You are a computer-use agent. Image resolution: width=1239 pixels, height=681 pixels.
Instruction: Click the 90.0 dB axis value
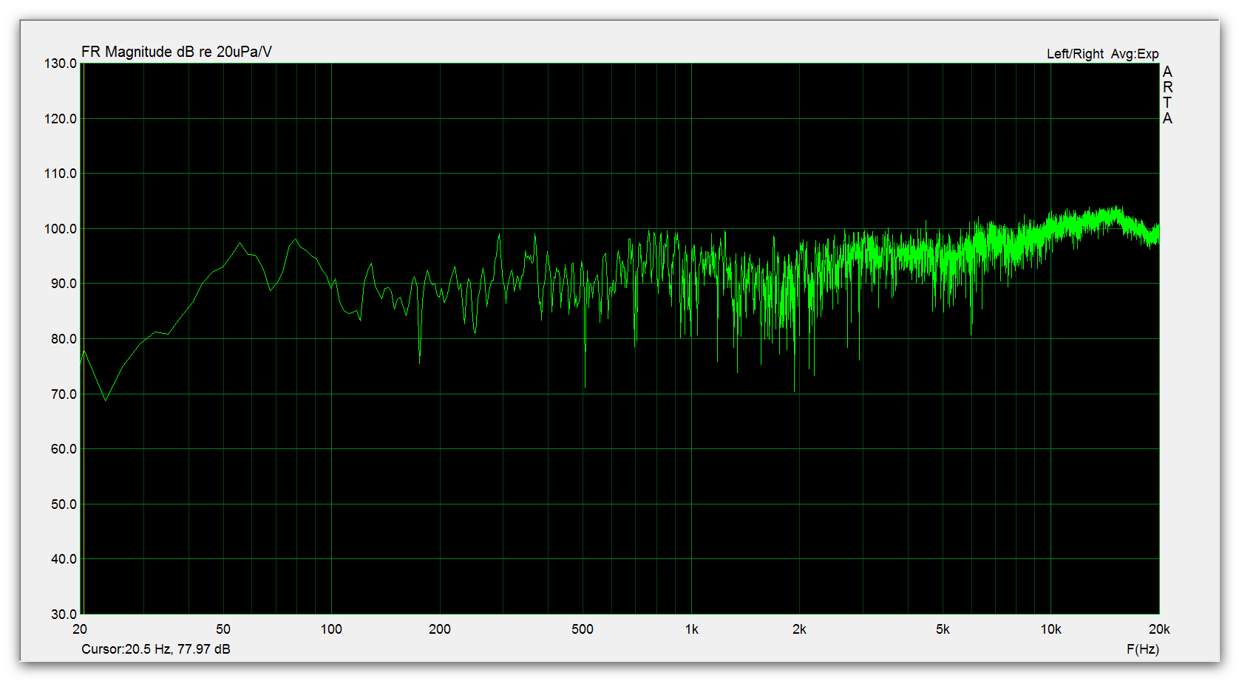point(64,284)
